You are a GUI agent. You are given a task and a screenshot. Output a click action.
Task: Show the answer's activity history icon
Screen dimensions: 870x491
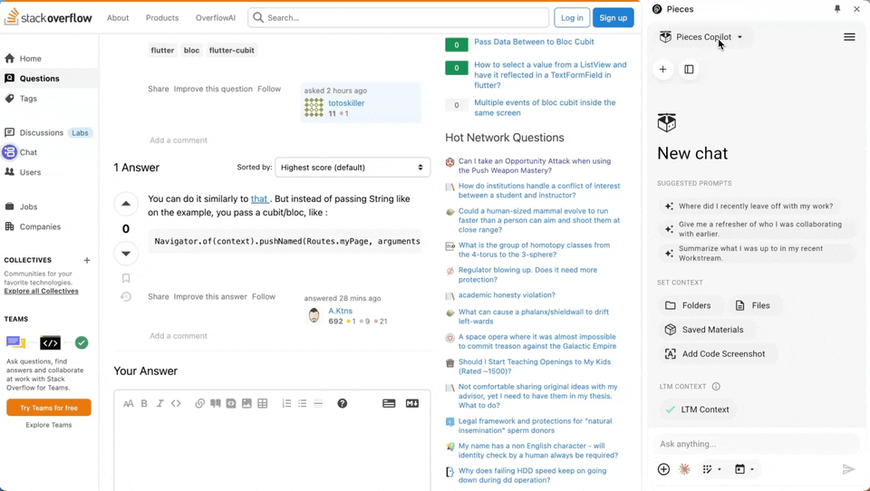126,297
